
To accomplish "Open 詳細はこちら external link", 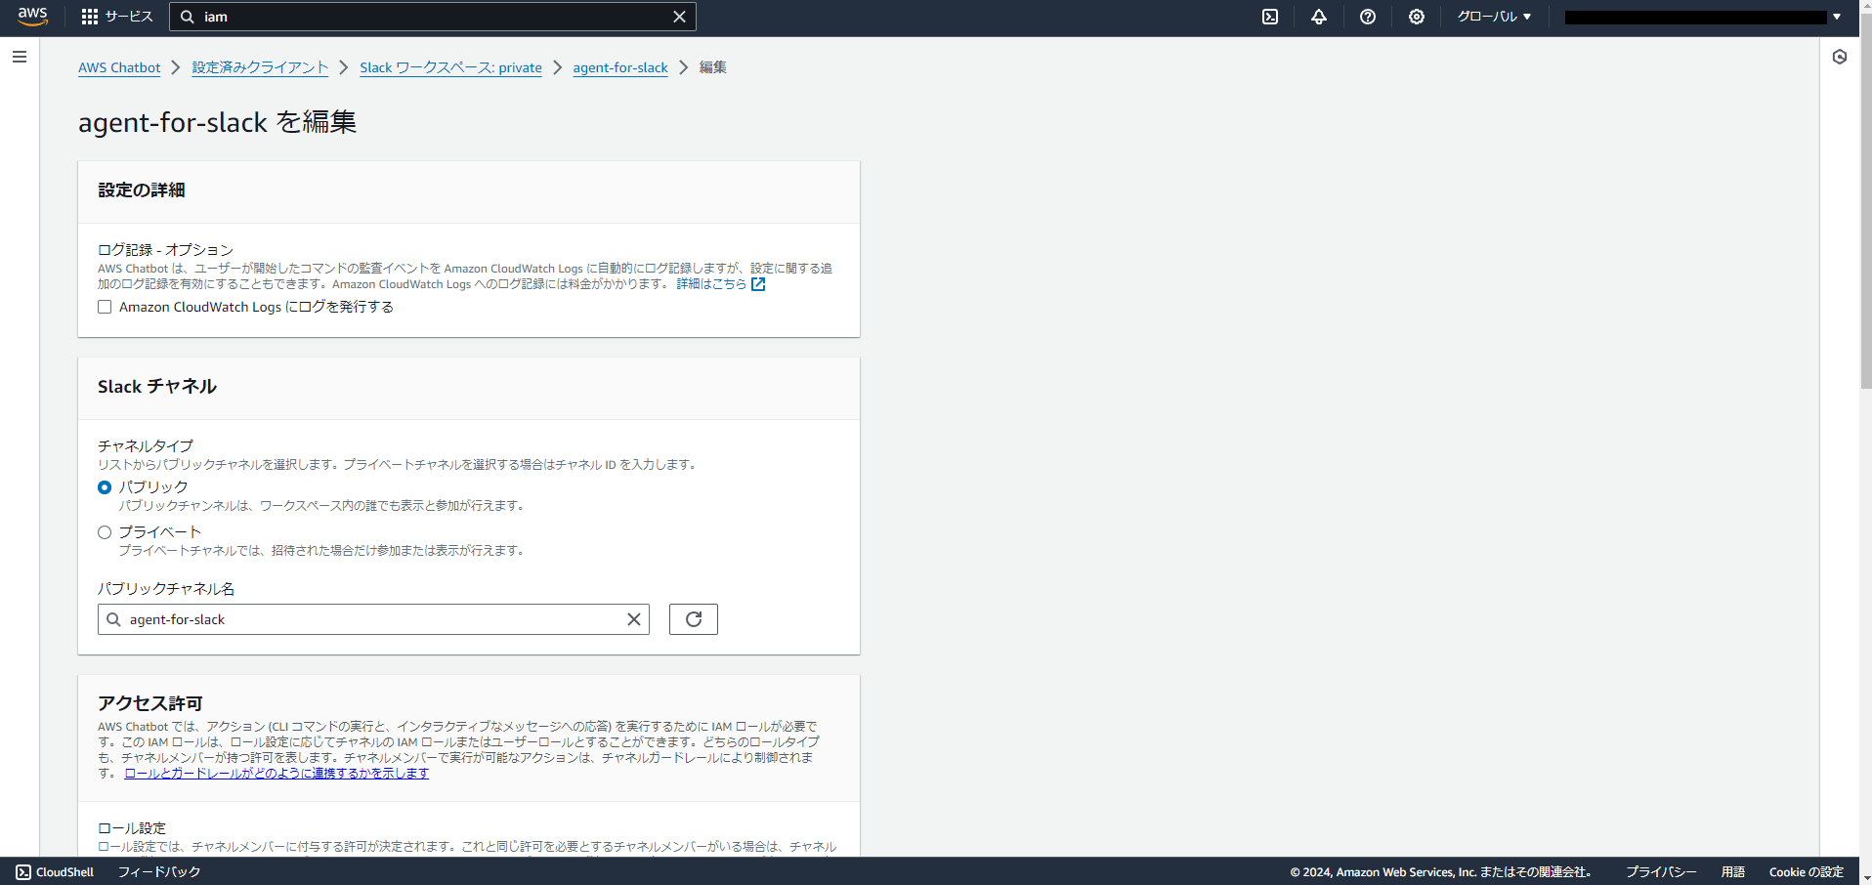I will (x=721, y=284).
